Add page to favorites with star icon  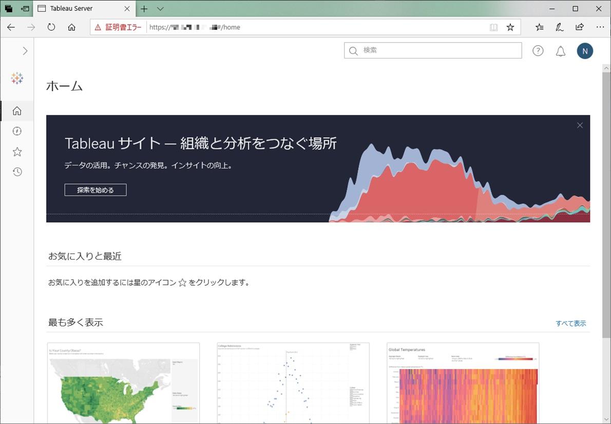pos(510,27)
